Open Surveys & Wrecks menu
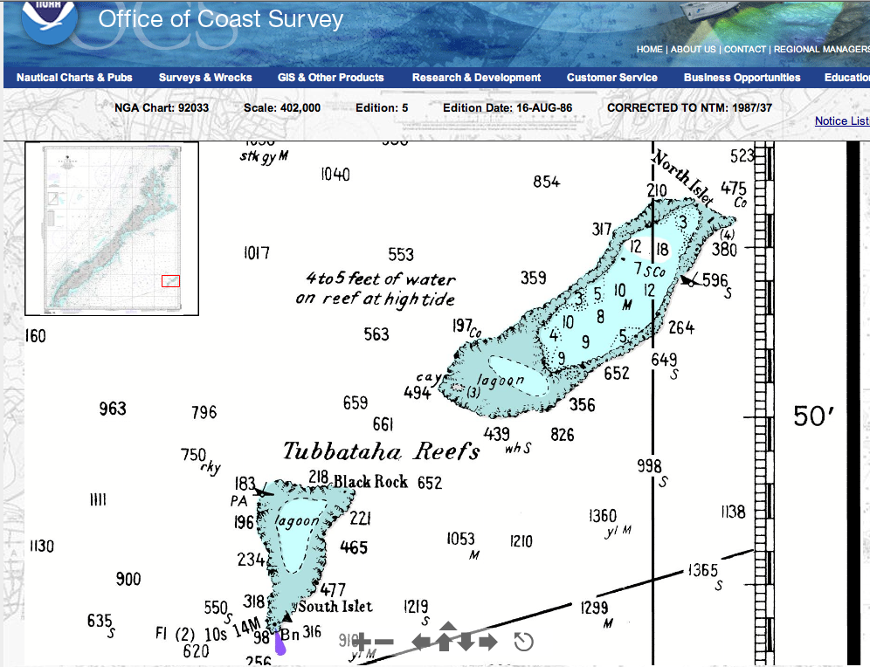The width and height of the screenshot is (870, 667). point(205,78)
